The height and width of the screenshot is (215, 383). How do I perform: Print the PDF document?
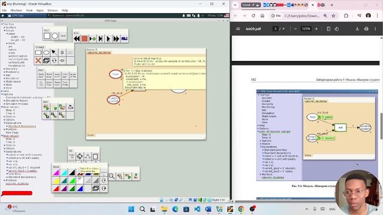point(366,29)
